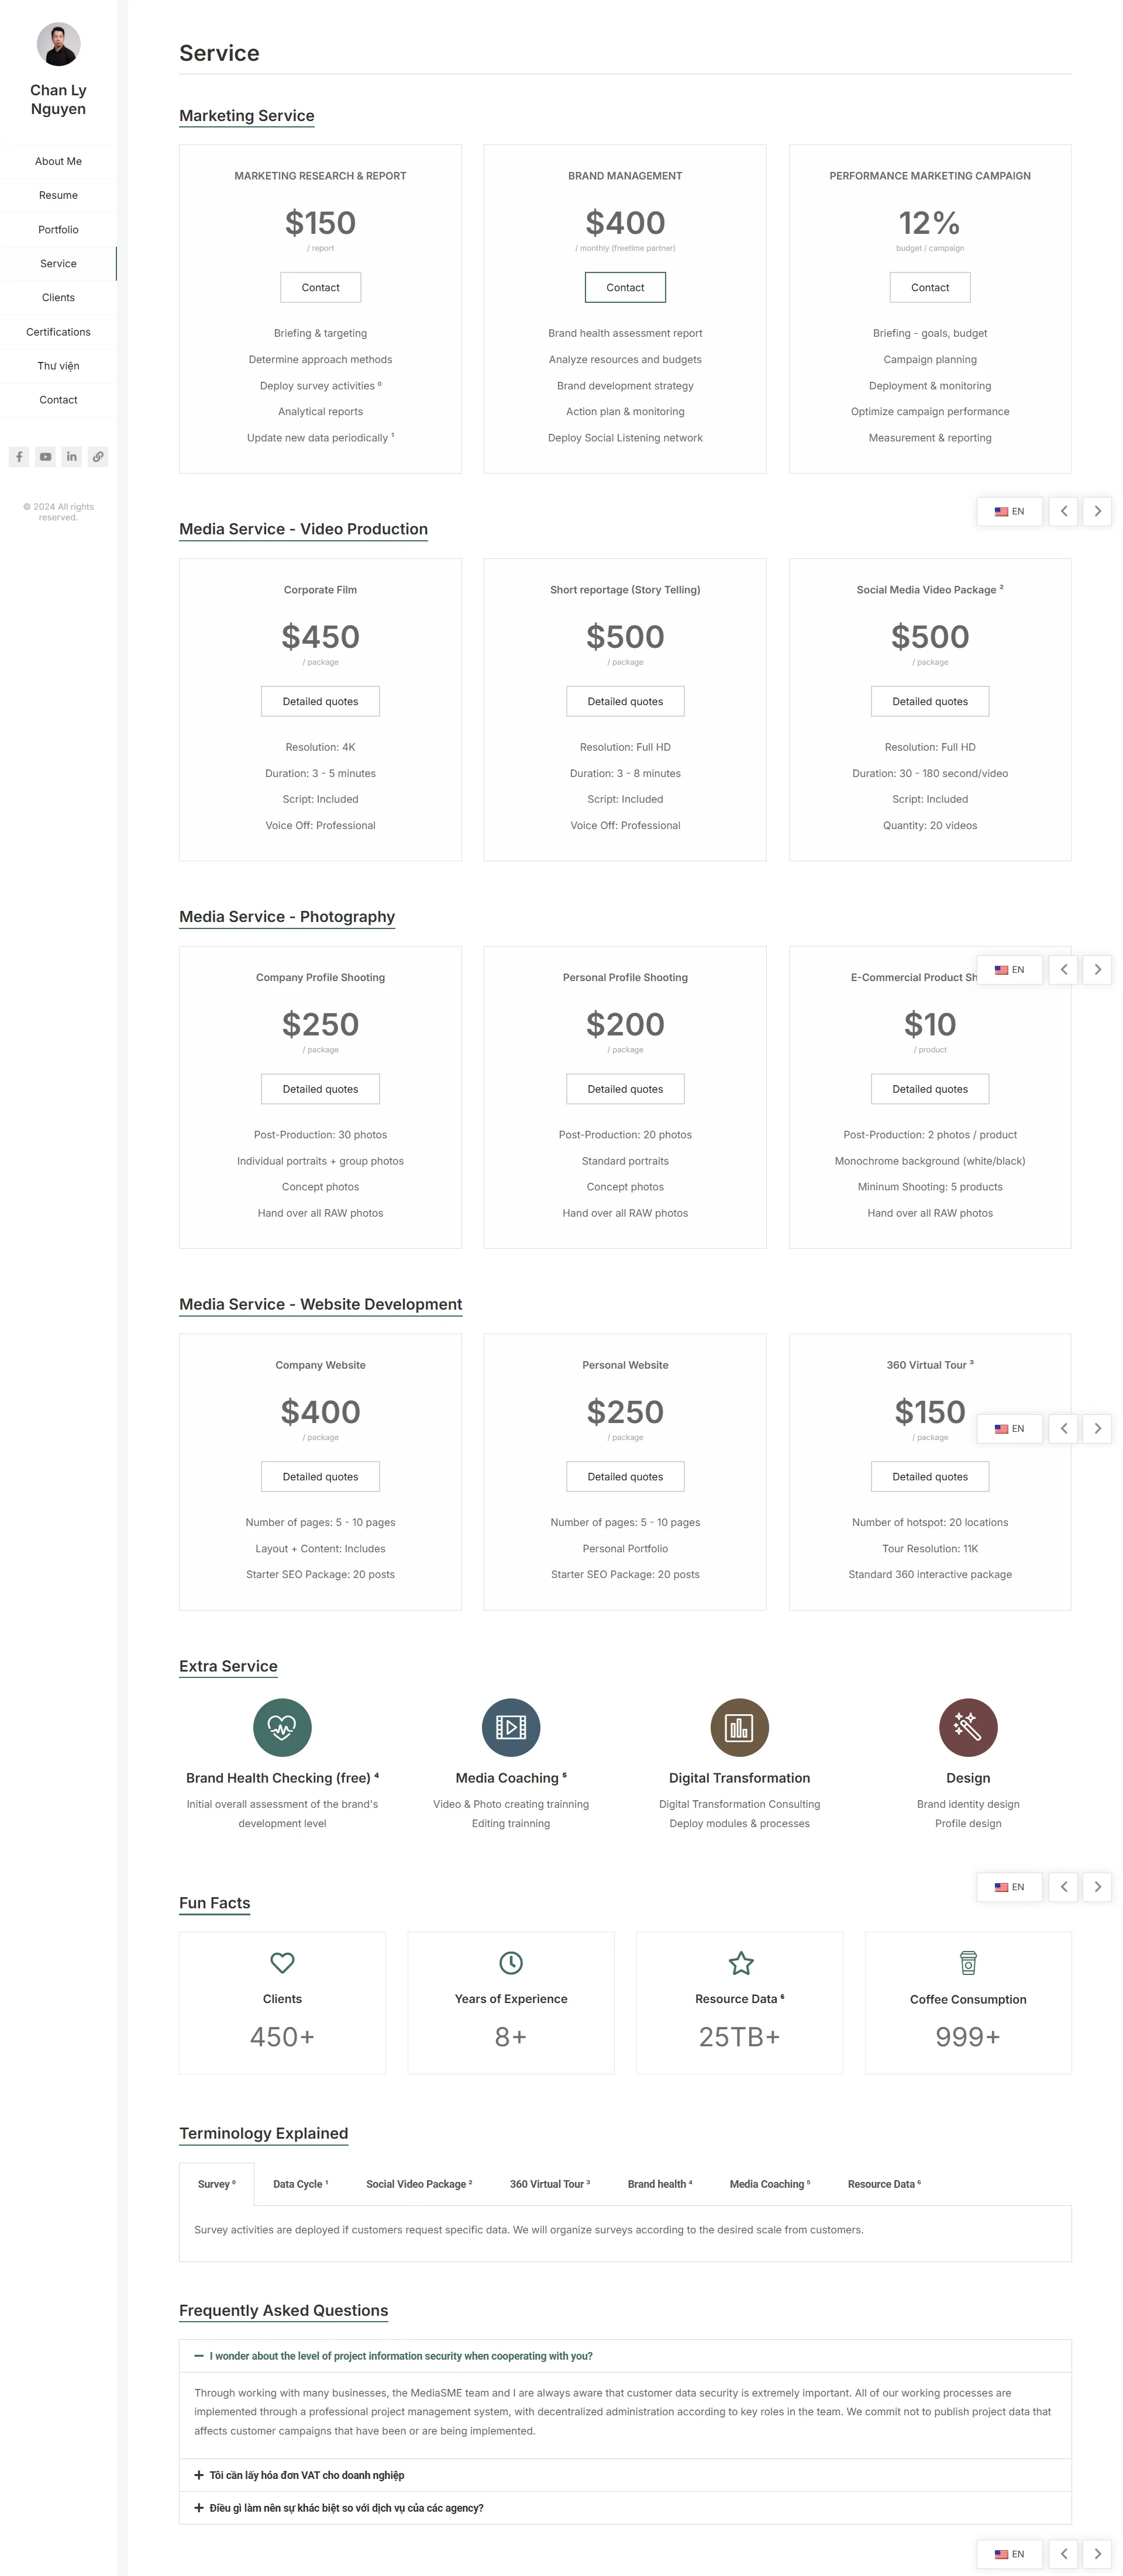Viewport: 1123px width, 2576px height.
Task: Click Detailed quotes for Personal Website
Action: point(624,1476)
